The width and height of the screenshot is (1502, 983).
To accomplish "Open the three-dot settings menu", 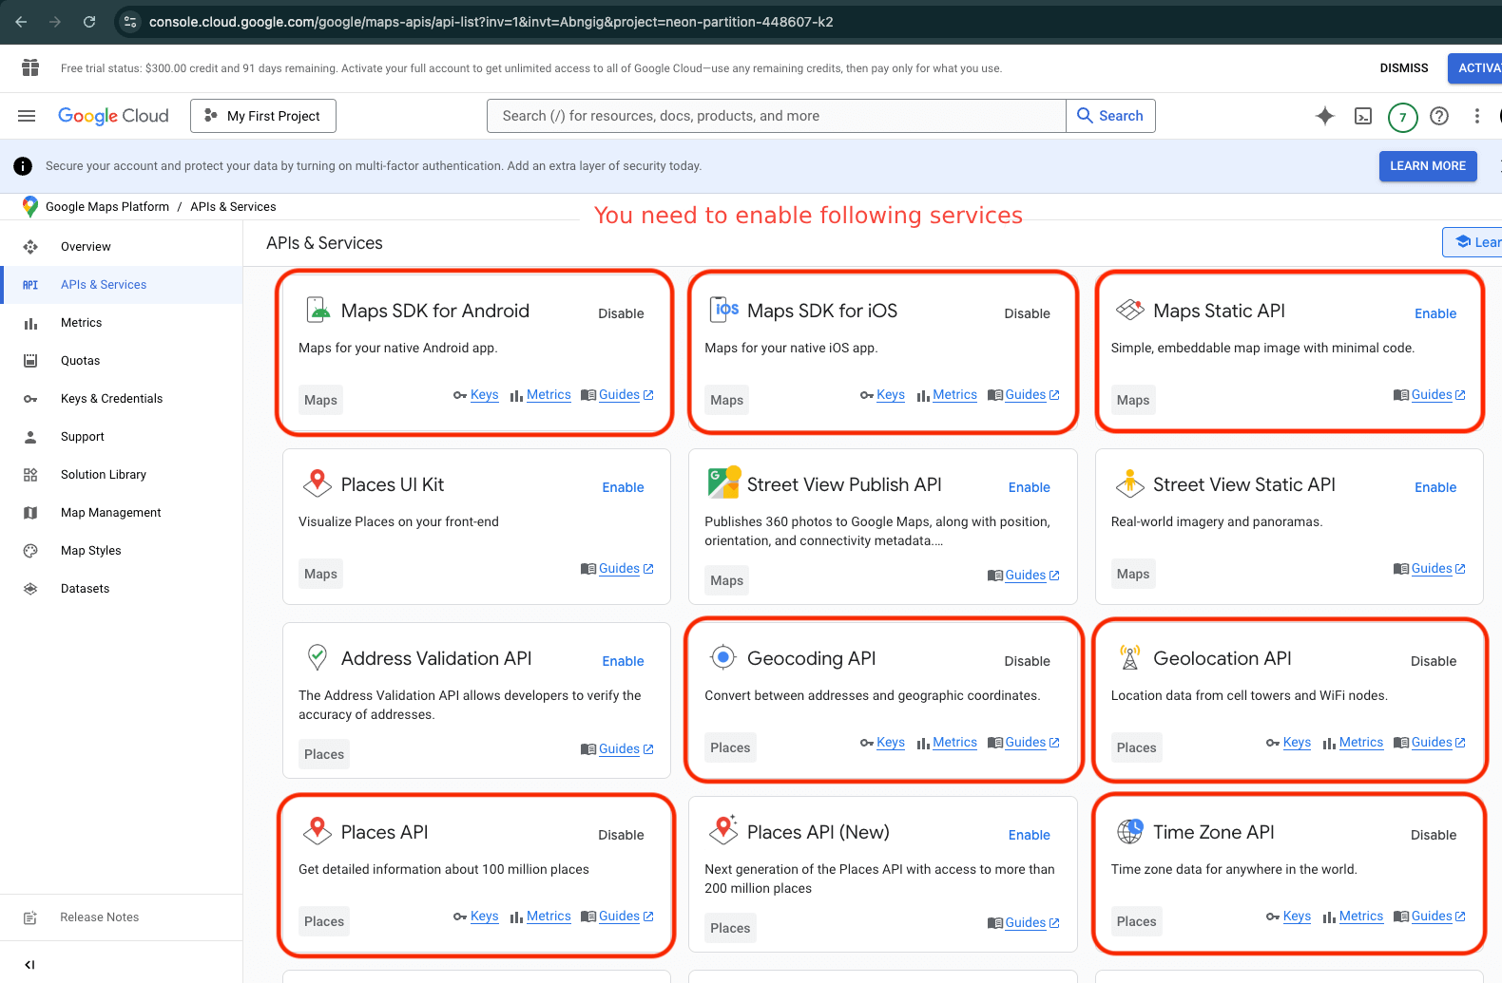I will click(1476, 116).
